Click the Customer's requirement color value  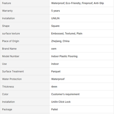point(65,94)
